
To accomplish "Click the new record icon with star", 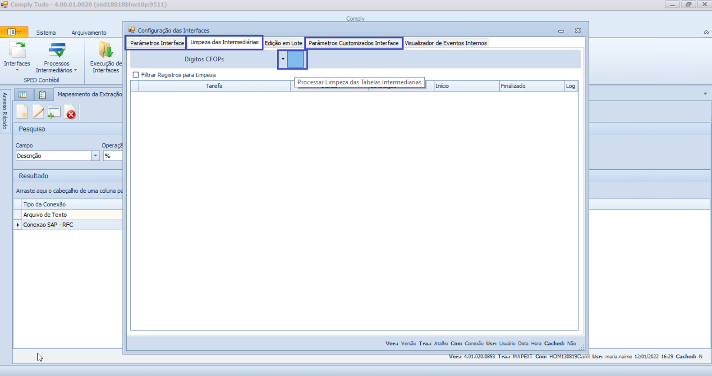I will [22, 113].
